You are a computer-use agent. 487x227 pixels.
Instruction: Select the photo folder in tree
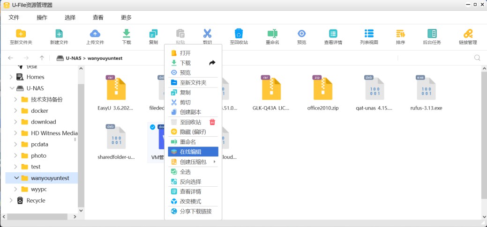(x=38, y=155)
